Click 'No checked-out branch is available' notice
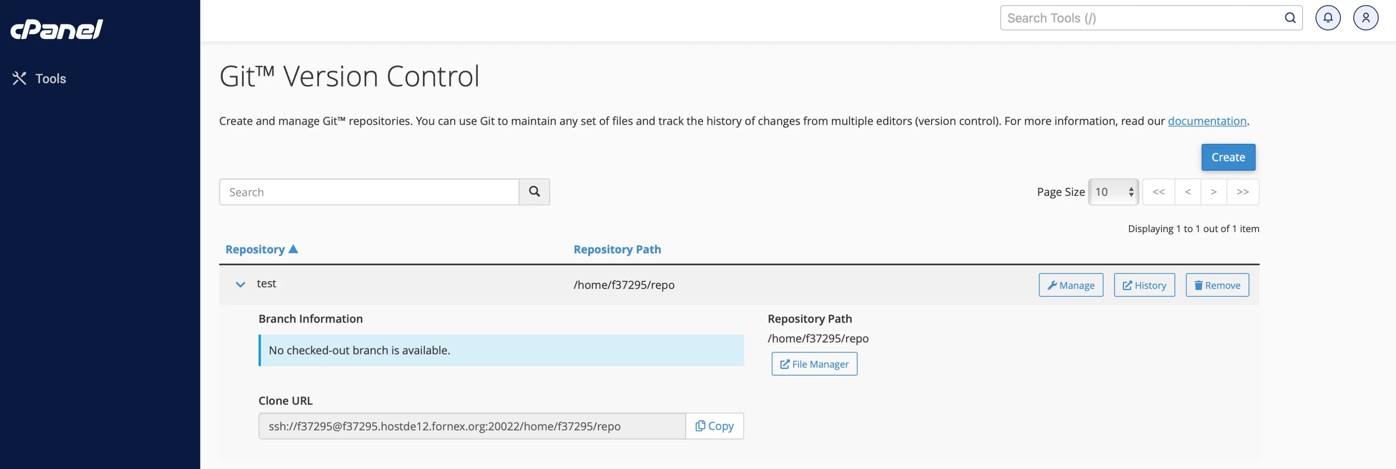 point(501,350)
